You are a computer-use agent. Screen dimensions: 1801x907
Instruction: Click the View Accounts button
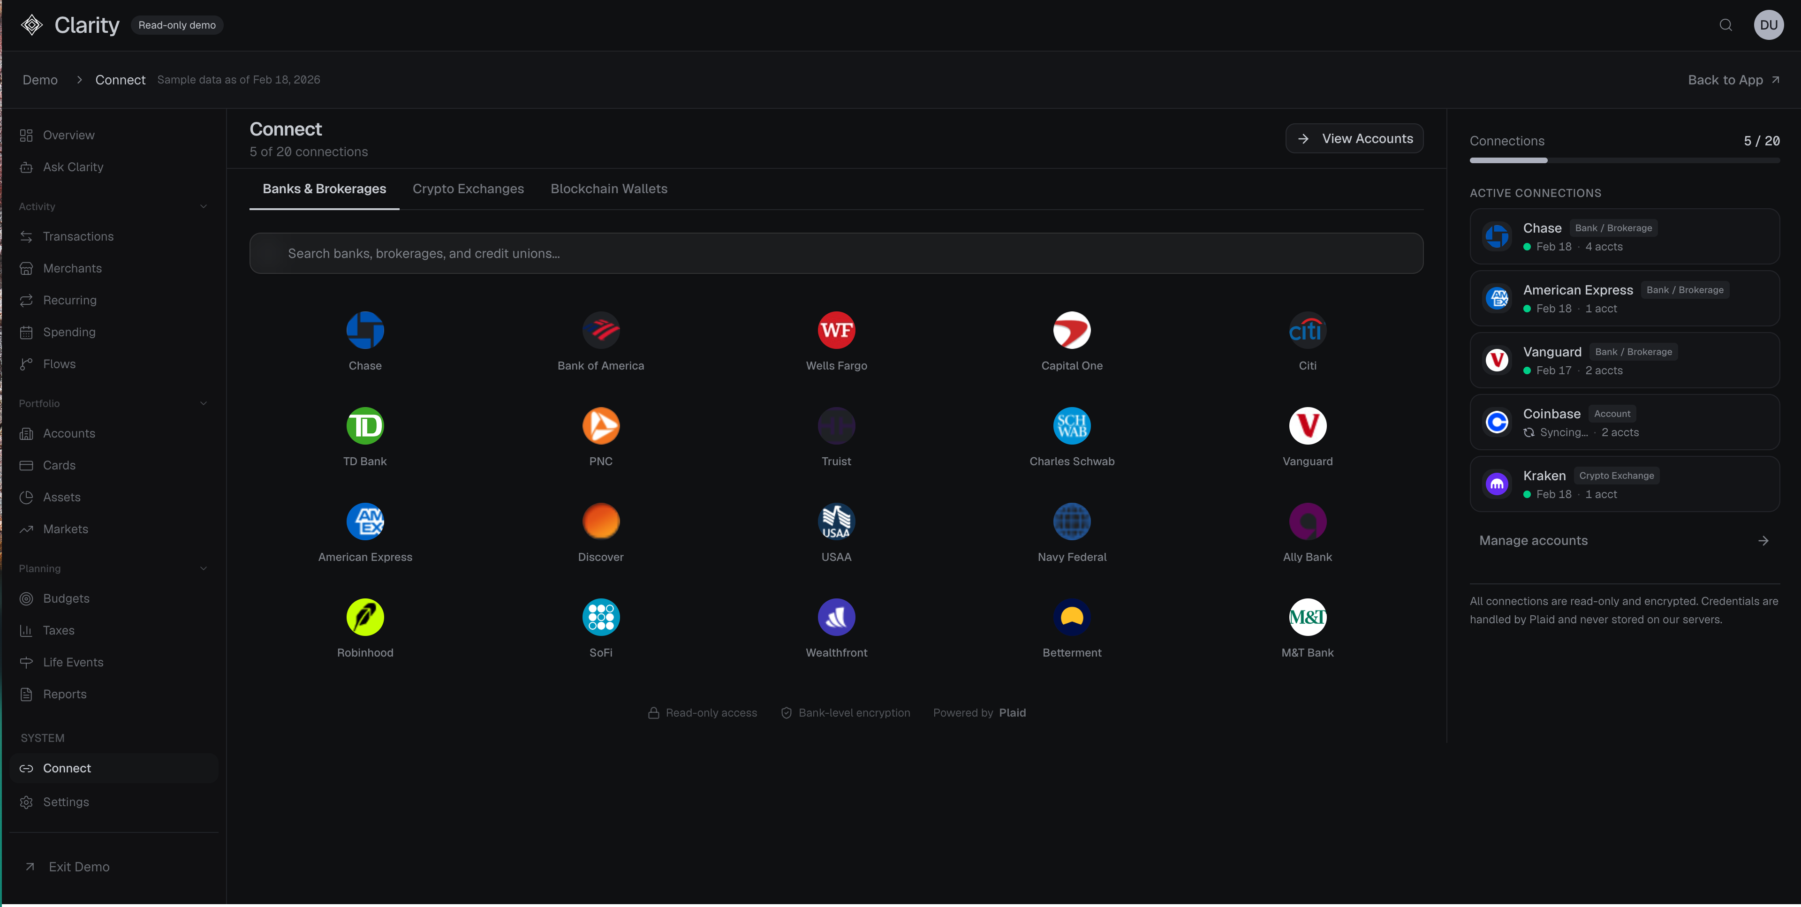(x=1354, y=138)
